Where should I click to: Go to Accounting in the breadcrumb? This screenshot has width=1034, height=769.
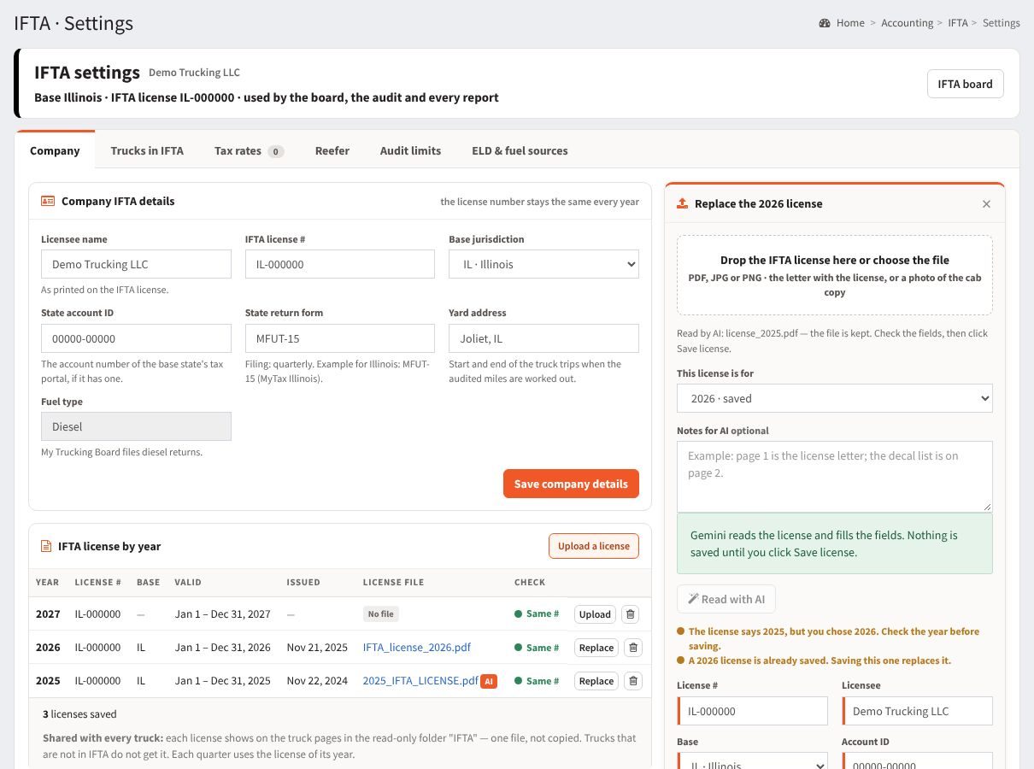pyautogui.click(x=908, y=23)
